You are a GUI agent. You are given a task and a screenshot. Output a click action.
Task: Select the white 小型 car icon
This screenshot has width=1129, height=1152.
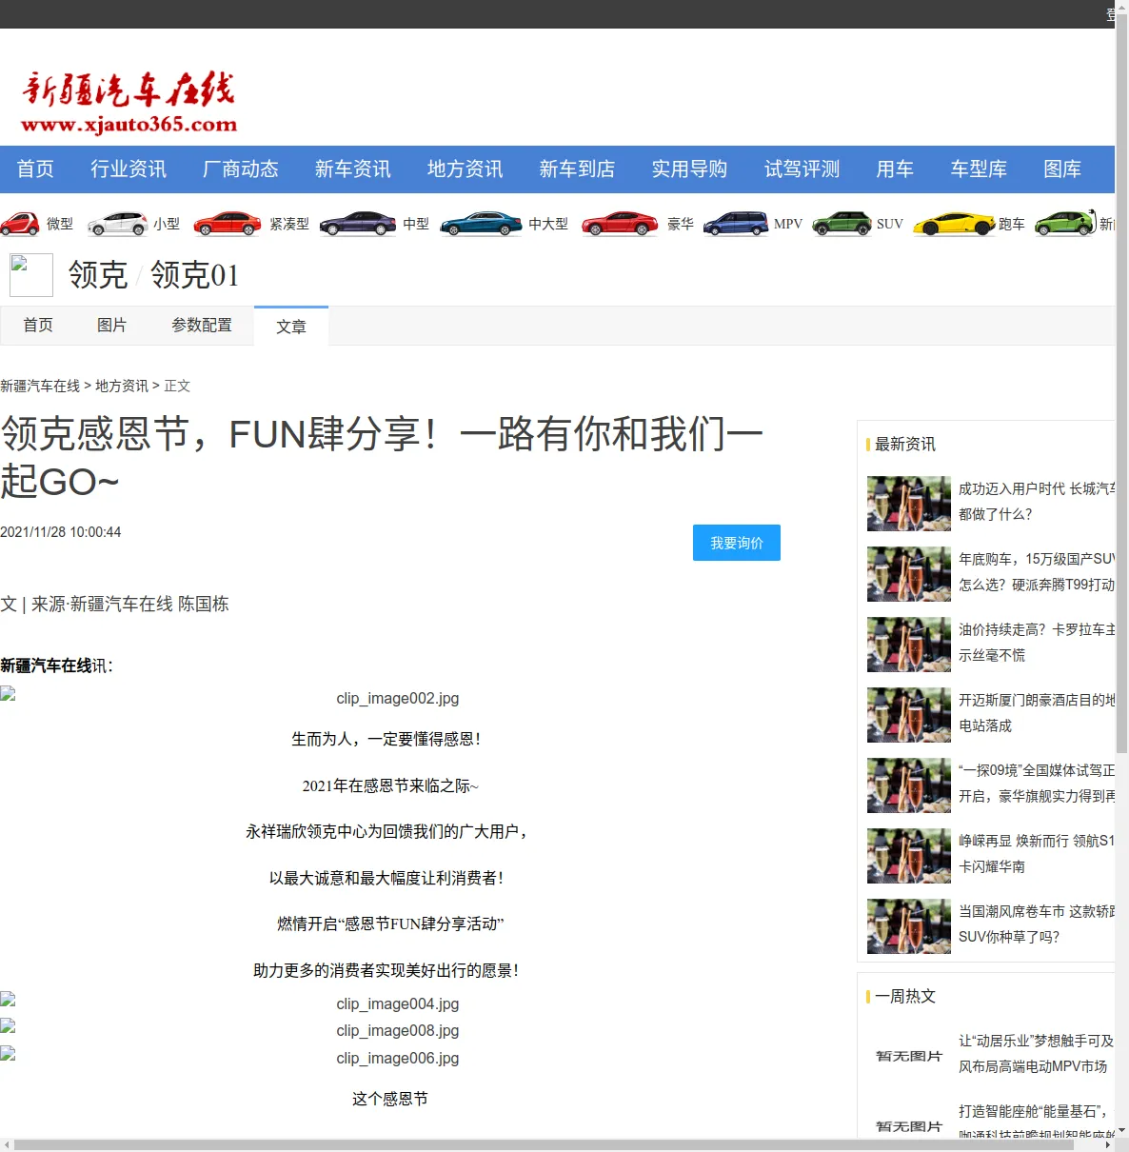118,224
